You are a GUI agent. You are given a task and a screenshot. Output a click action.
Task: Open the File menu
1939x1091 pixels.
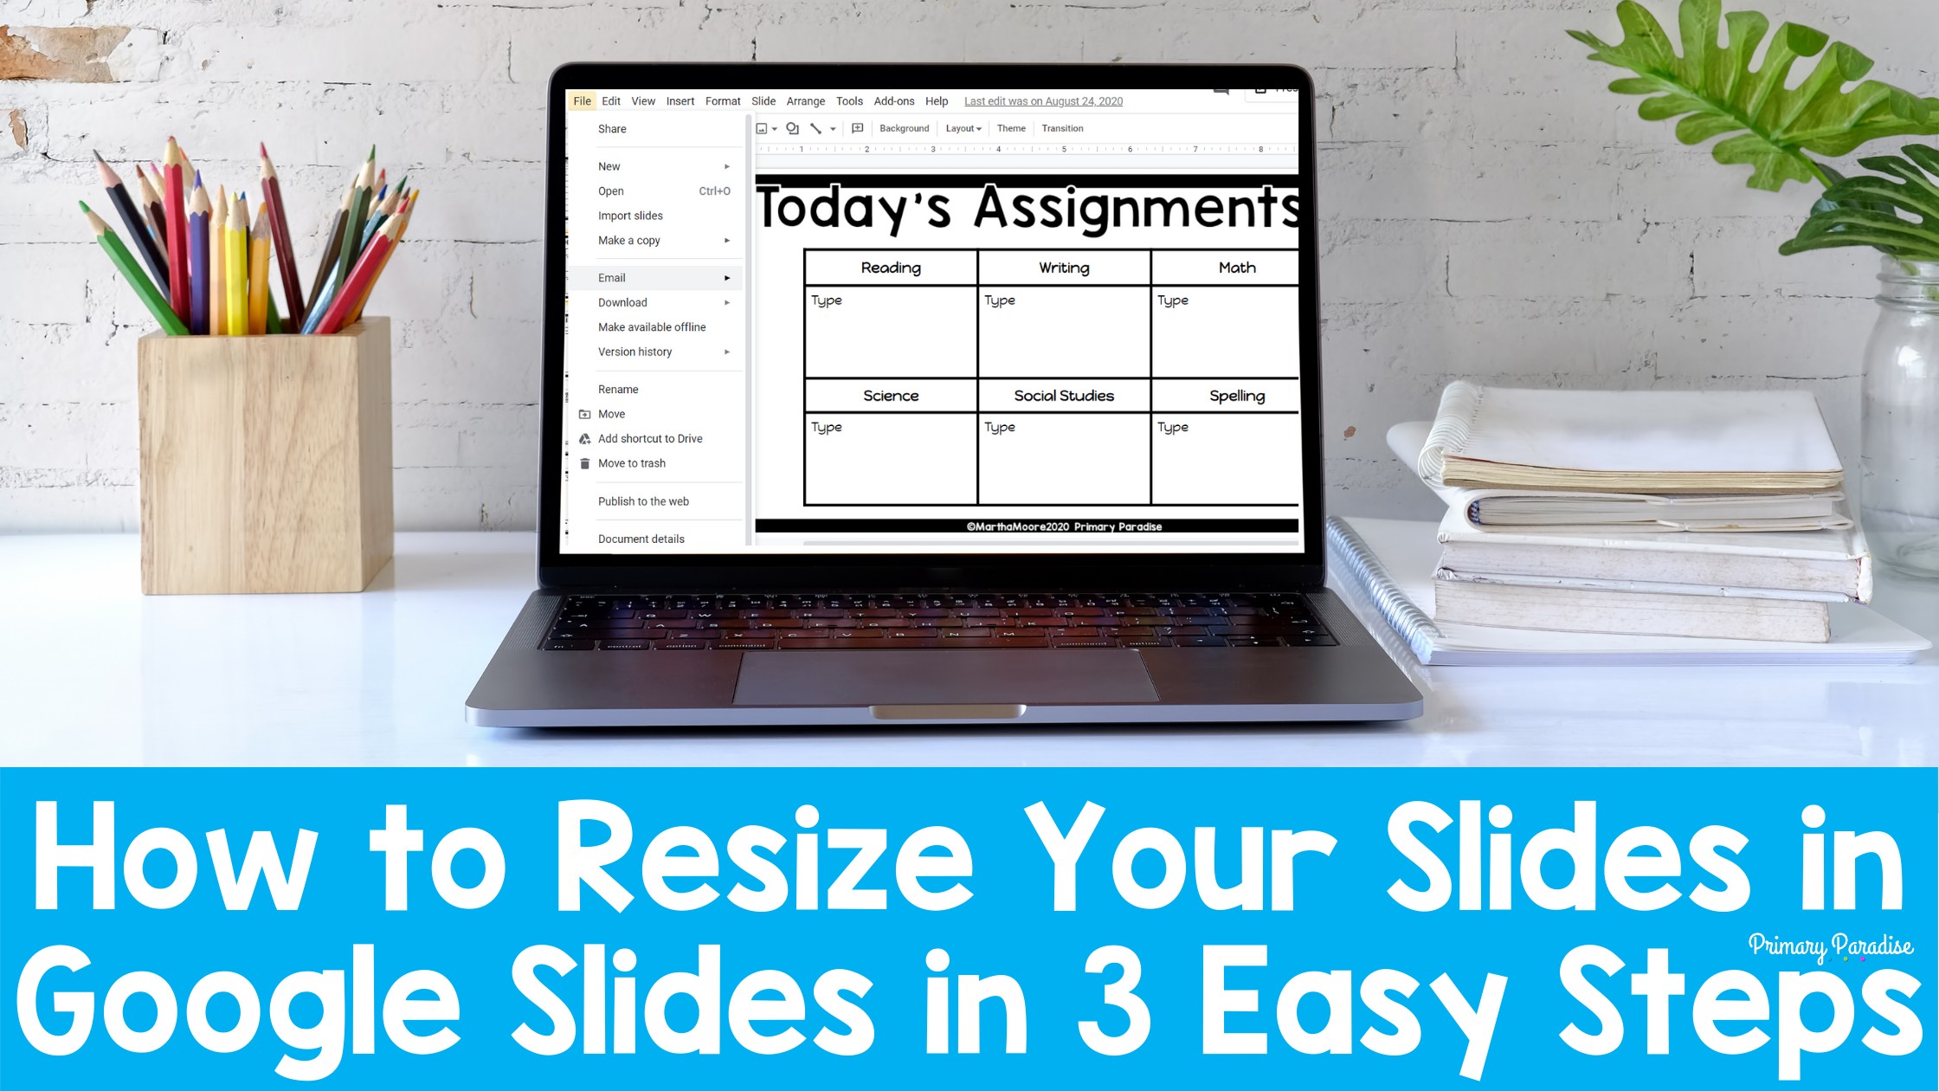(x=582, y=100)
